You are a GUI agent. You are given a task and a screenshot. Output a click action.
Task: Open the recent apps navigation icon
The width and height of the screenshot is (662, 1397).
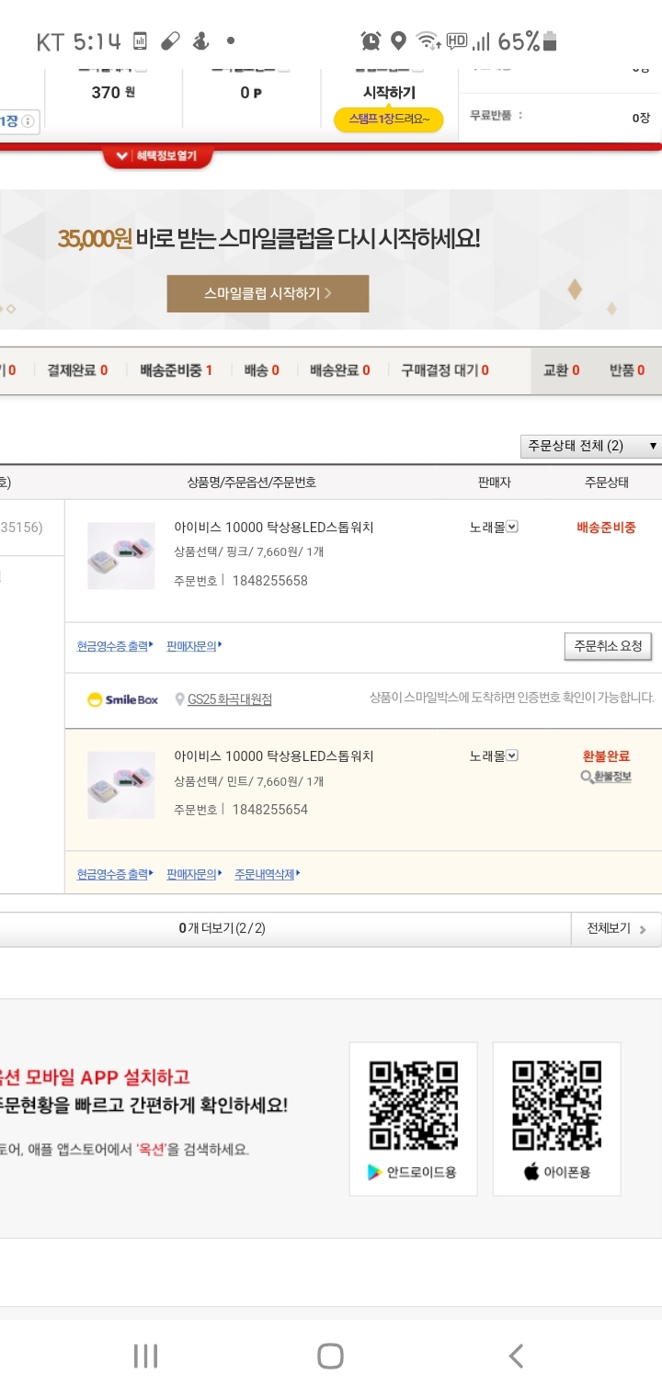[145, 1356]
